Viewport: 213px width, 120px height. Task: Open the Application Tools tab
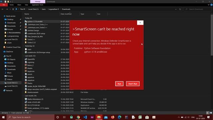(38, 5)
